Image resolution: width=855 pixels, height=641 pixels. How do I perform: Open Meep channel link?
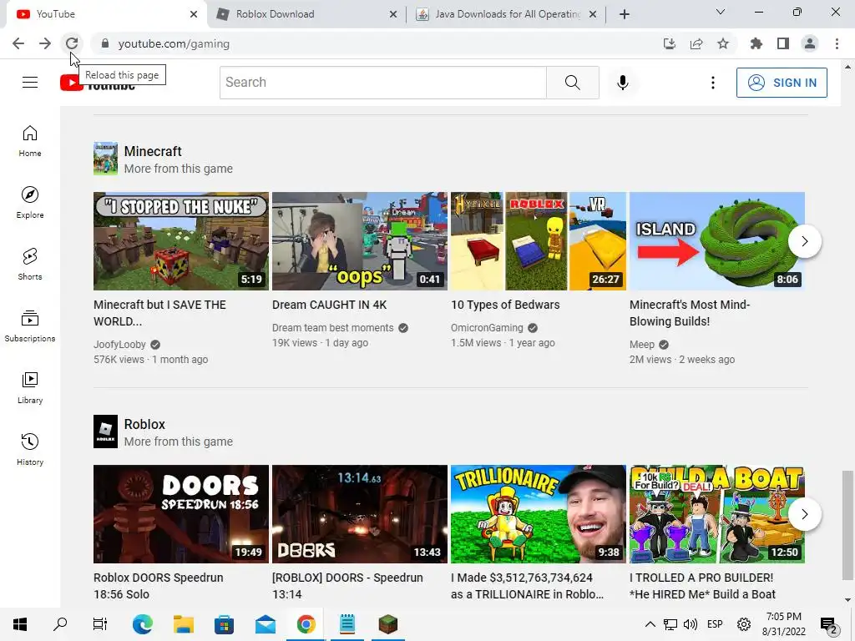point(642,345)
